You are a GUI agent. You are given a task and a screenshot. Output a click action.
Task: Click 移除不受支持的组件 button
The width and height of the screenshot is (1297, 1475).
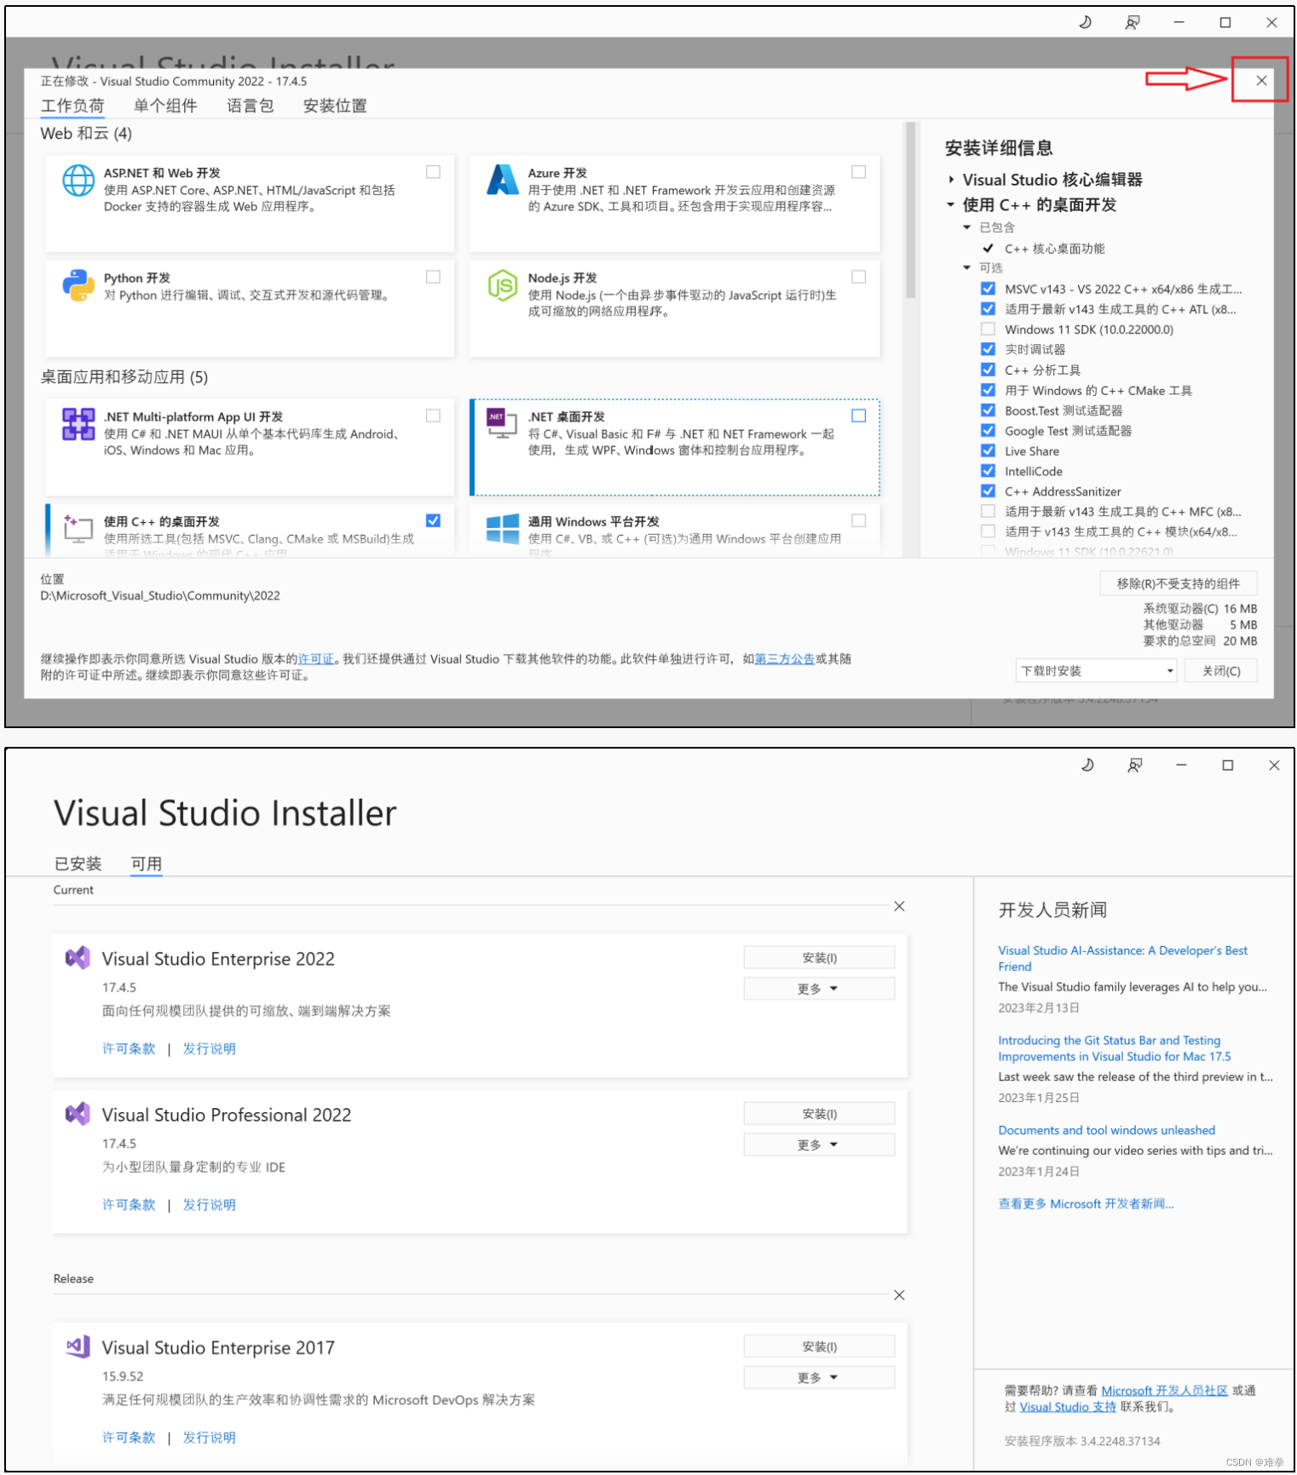click(1179, 583)
